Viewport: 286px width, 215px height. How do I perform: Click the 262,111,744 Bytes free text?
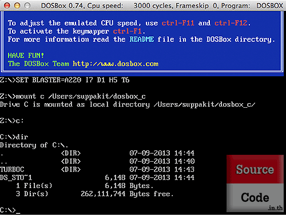pos(127,194)
